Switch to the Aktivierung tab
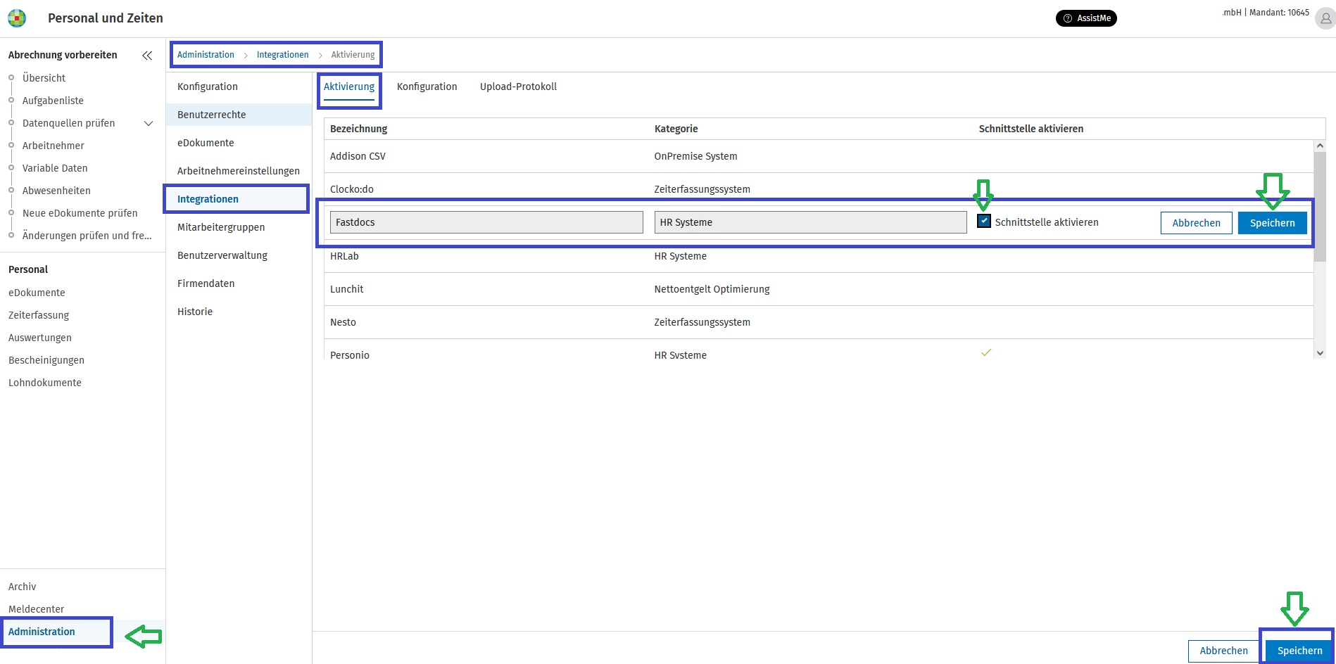 click(x=349, y=87)
